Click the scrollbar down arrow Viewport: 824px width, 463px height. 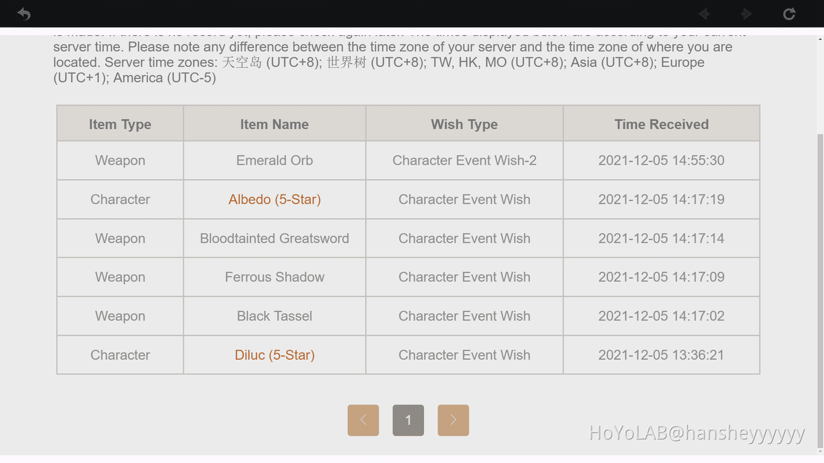coord(820,451)
